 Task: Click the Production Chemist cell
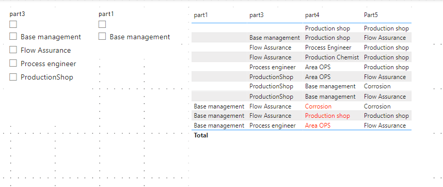click(x=332, y=57)
